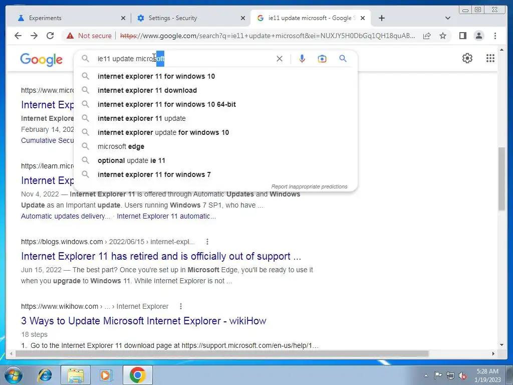Click the Google logo
Screen dimensions: 513x385
click(x=41, y=60)
